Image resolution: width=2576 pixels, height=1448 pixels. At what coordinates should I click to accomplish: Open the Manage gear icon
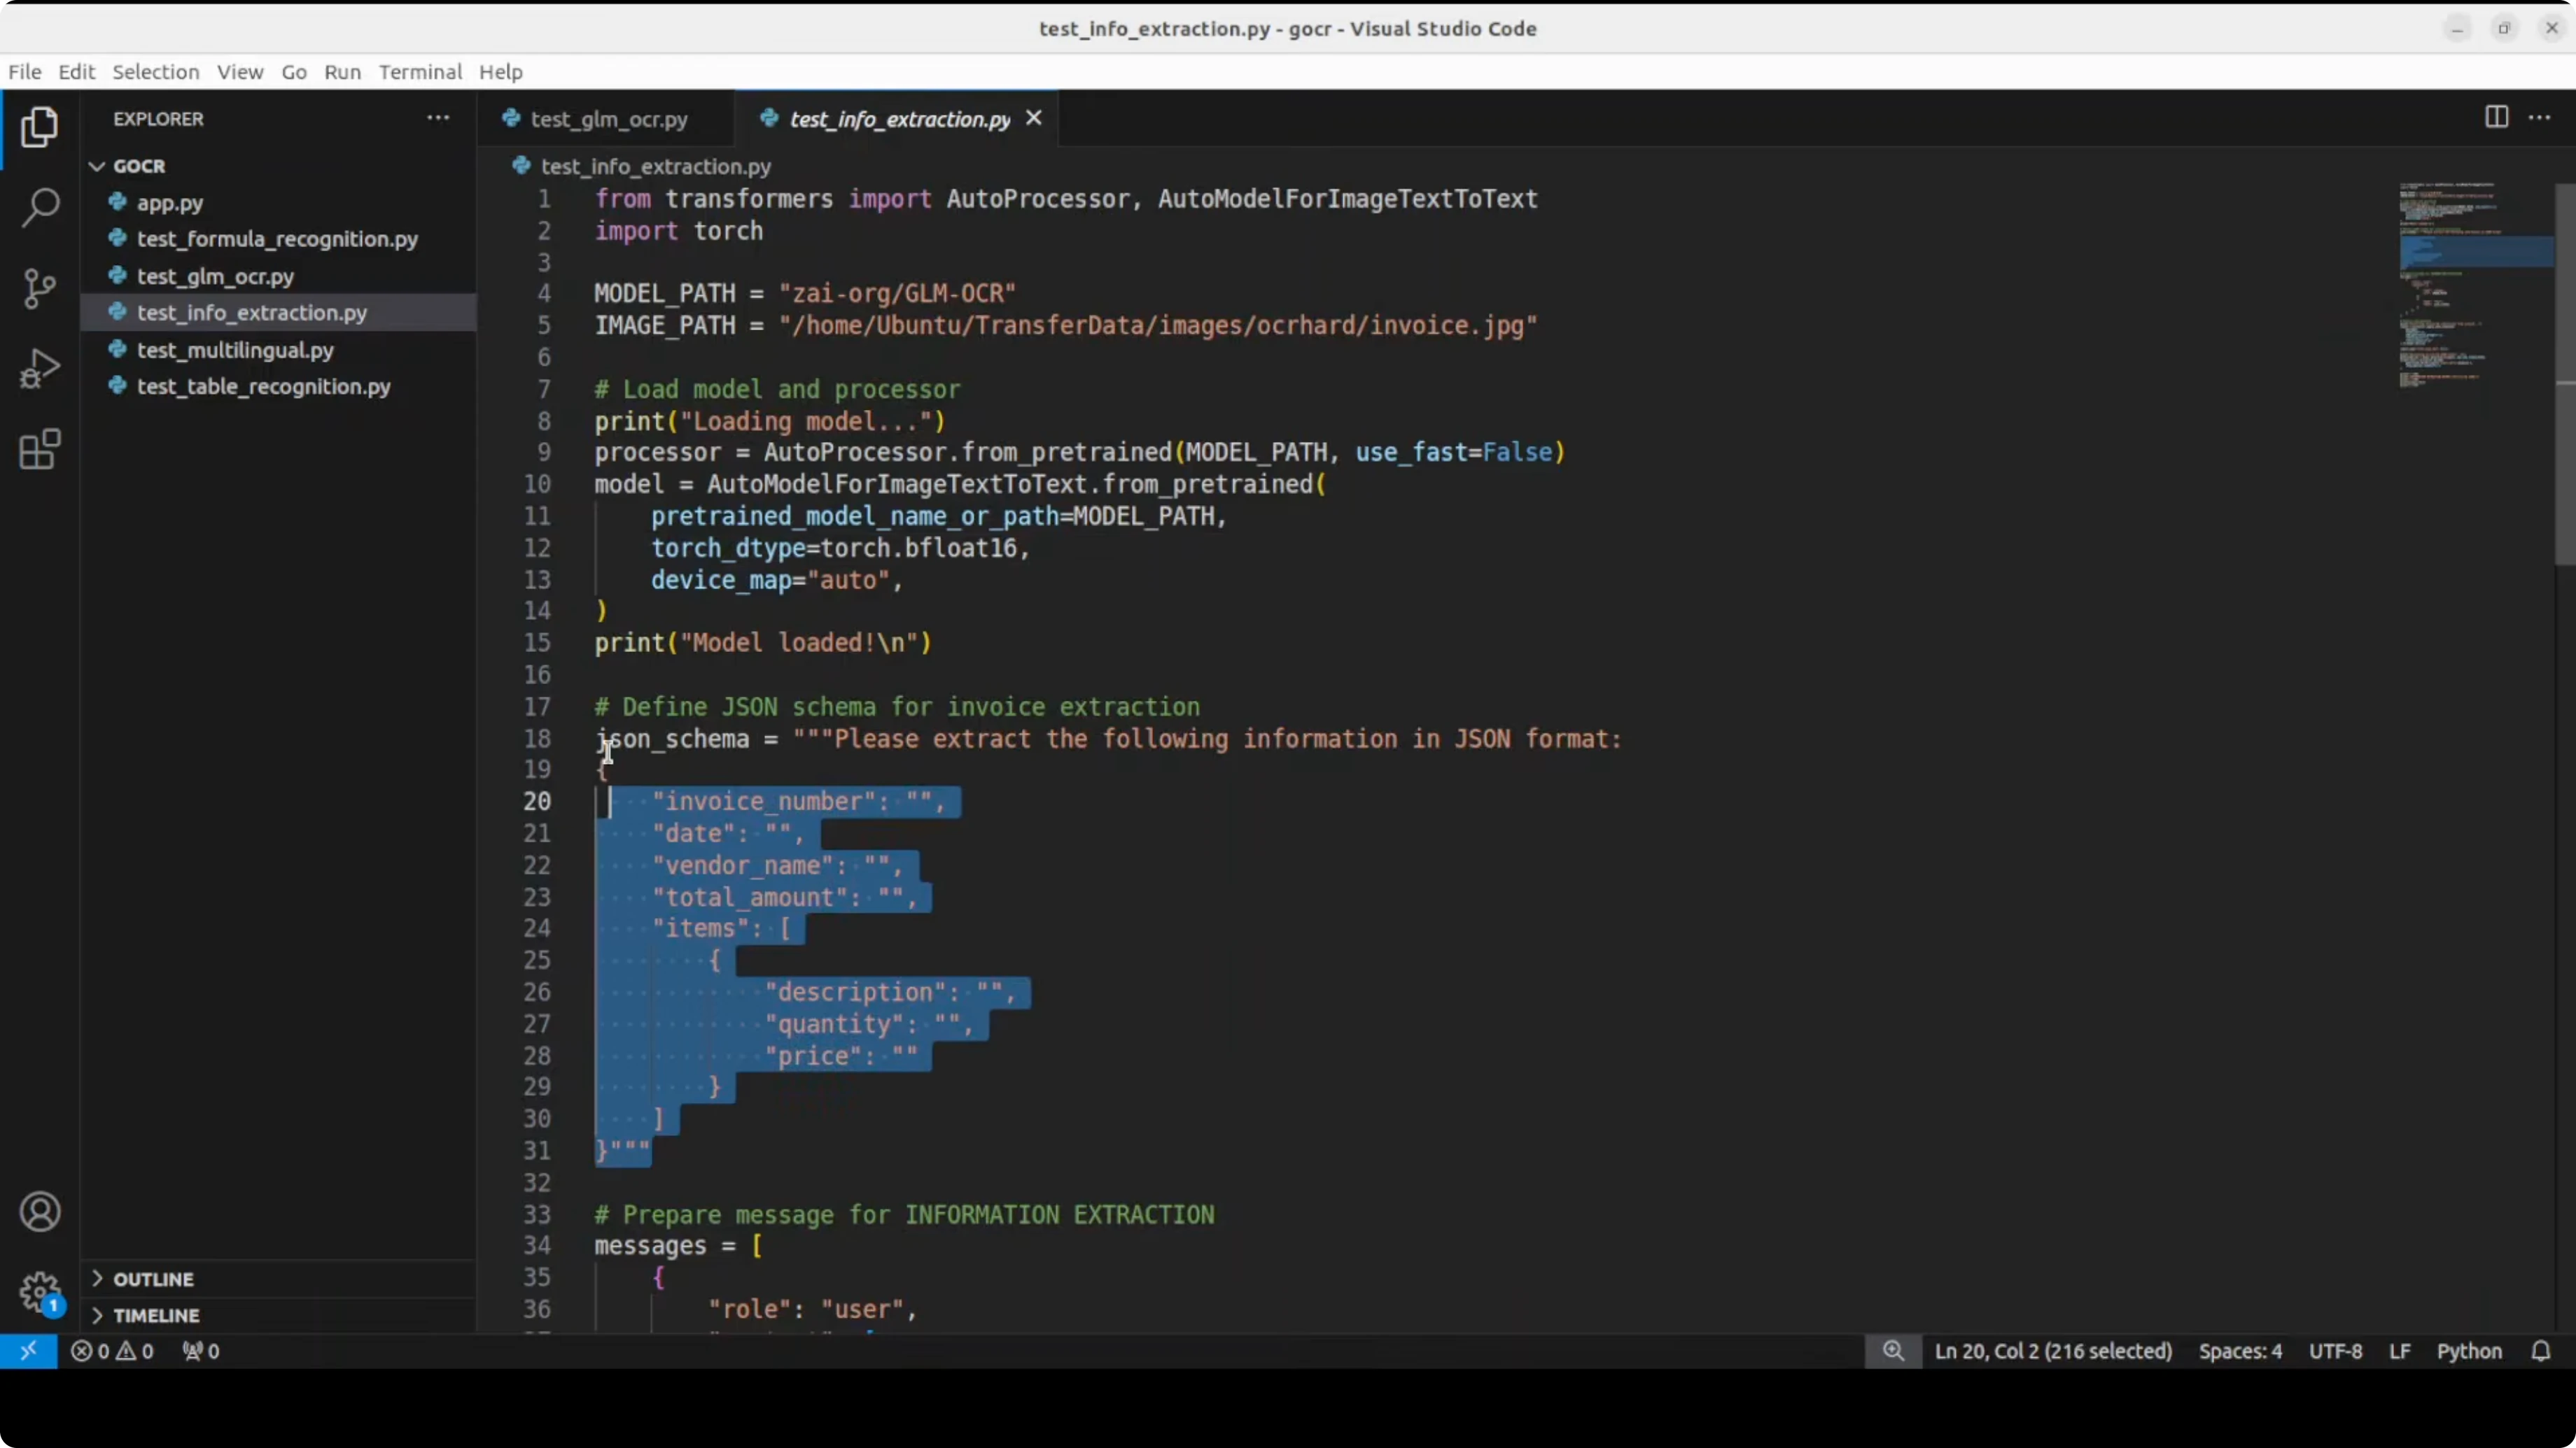[x=40, y=1292]
